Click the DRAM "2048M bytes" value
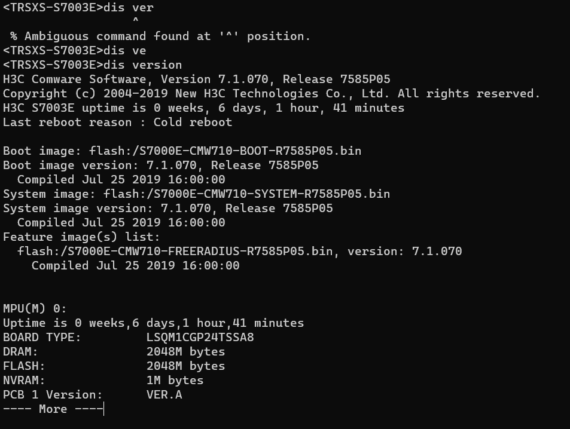570x429 pixels. [185, 351]
